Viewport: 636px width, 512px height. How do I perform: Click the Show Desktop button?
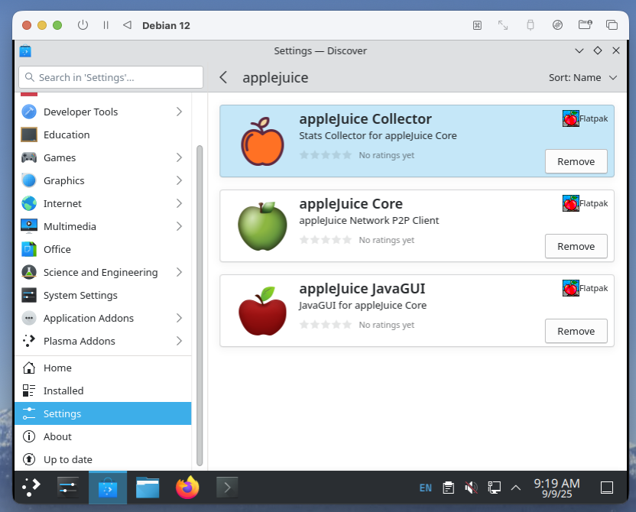coord(607,488)
